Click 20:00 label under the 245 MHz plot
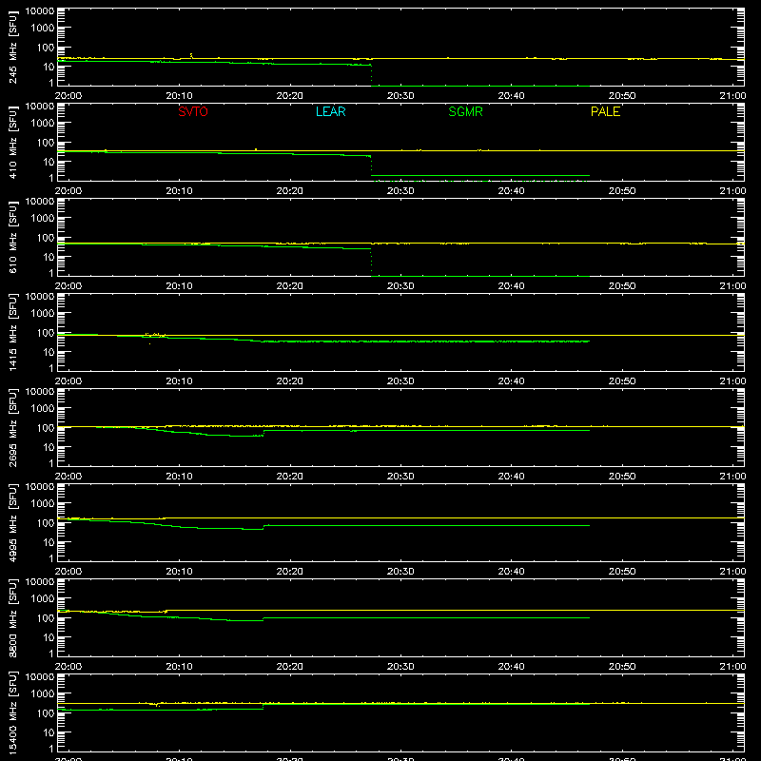This screenshot has width=761, height=761. [x=68, y=96]
